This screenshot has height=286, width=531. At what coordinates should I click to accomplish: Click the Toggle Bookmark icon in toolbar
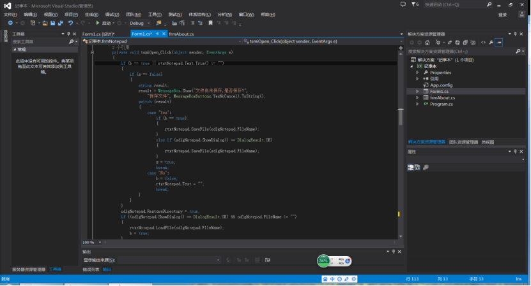point(210,23)
